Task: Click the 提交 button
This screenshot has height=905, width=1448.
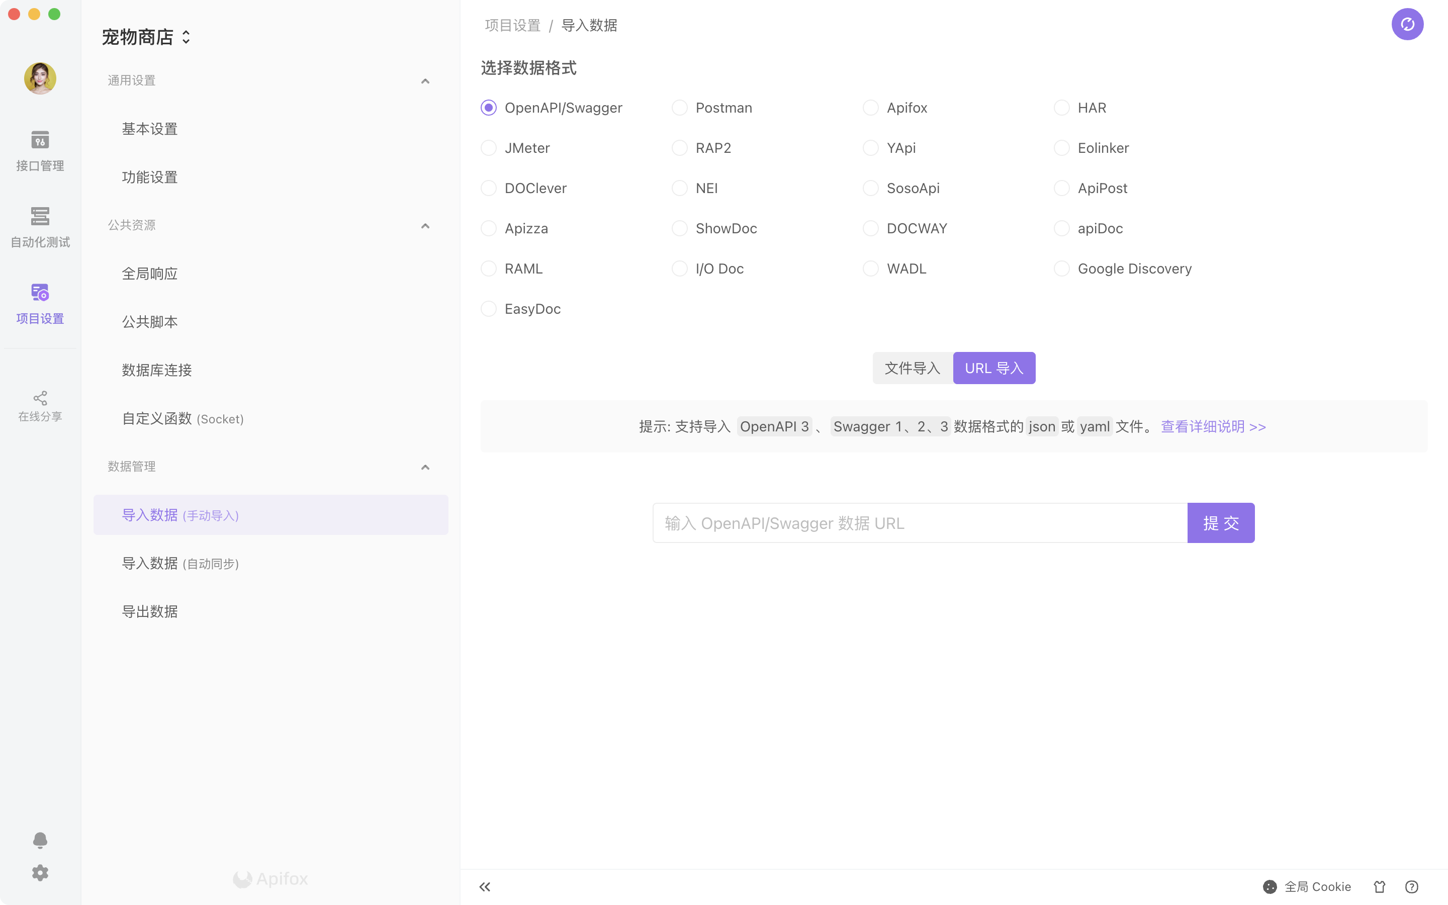Action: click(x=1220, y=523)
